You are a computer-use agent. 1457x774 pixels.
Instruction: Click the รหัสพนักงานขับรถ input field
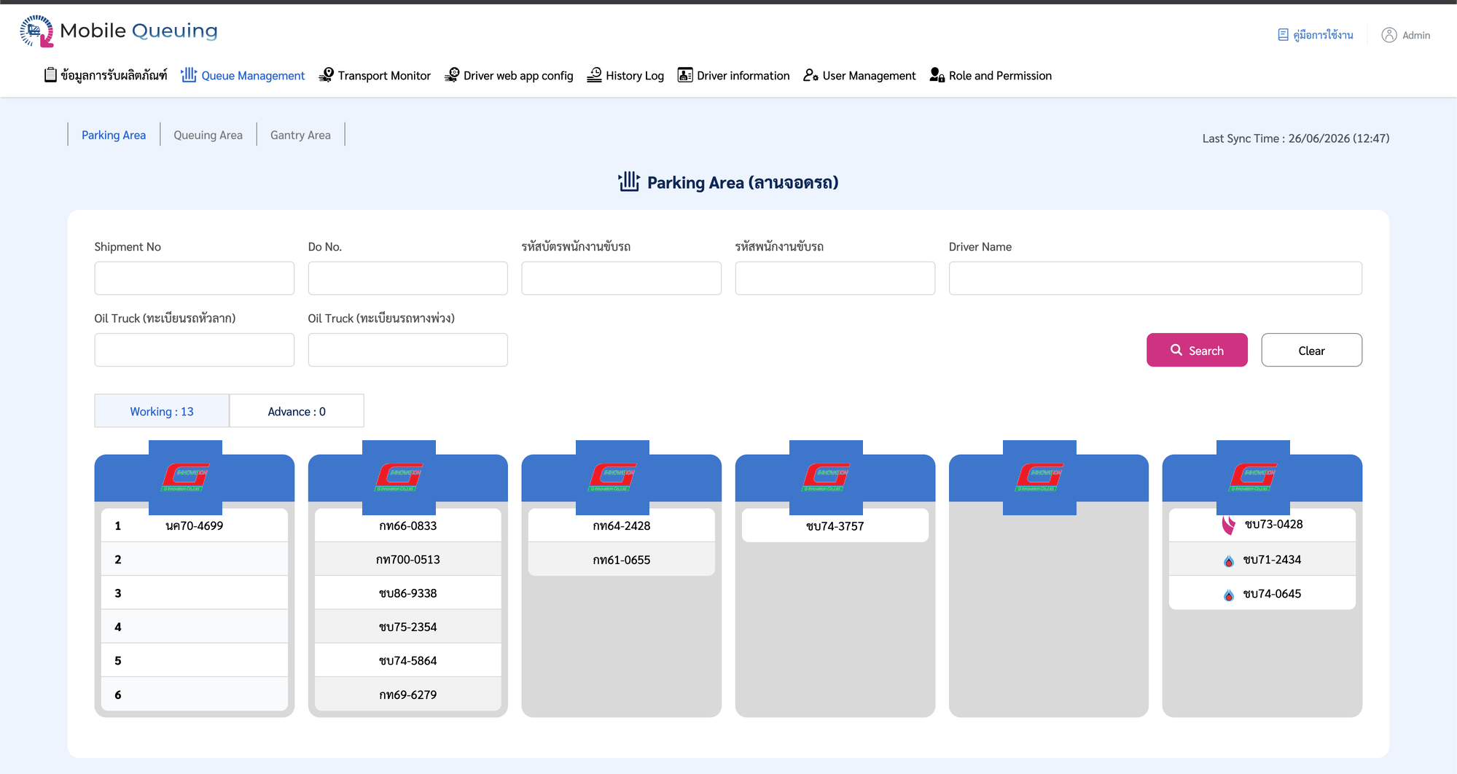[x=835, y=278]
